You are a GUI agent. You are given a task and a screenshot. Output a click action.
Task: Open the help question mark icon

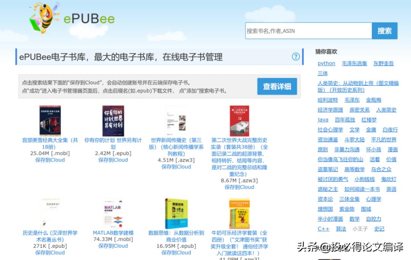(x=296, y=57)
